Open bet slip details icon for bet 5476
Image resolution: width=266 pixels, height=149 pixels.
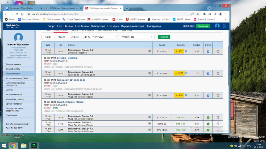point(218,73)
